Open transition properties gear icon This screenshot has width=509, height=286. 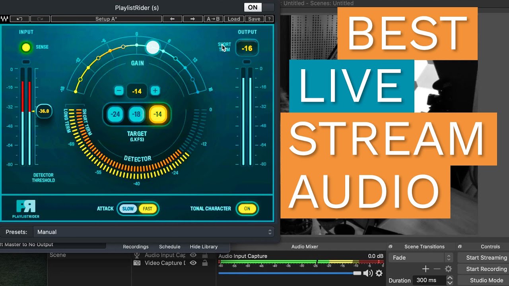tap(448, 269)
